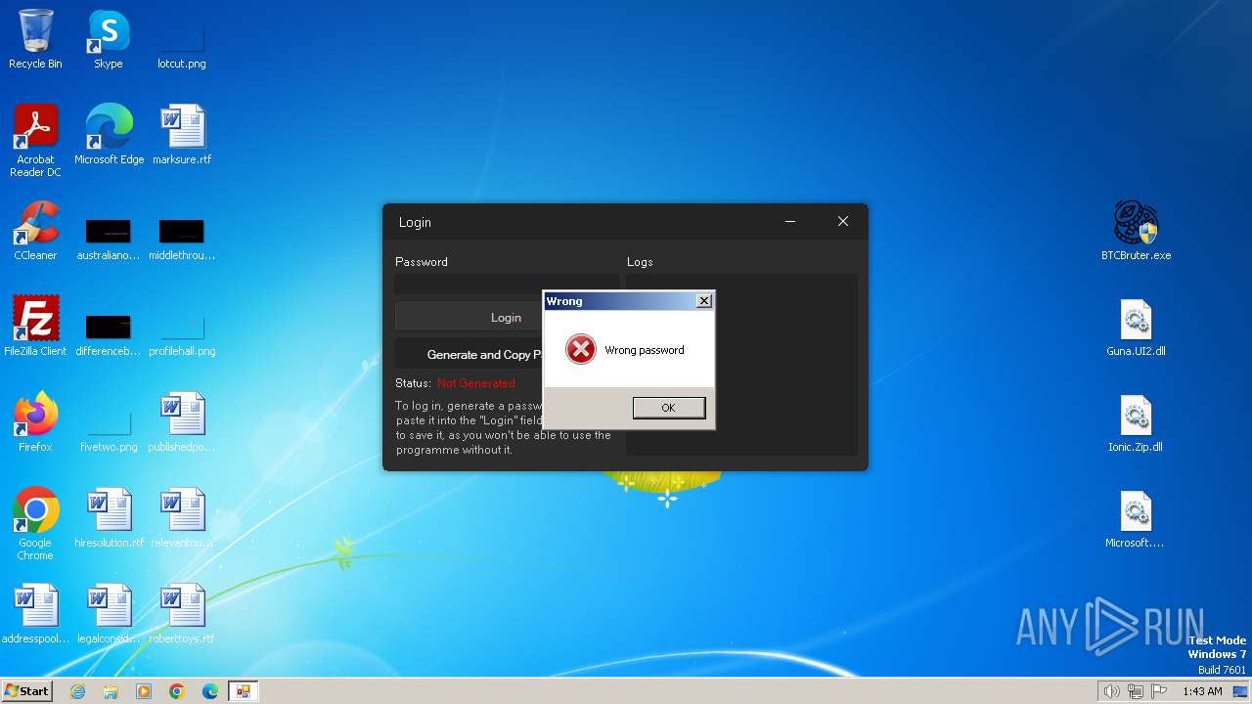Click the Show desktop strip

(1242, 691)
